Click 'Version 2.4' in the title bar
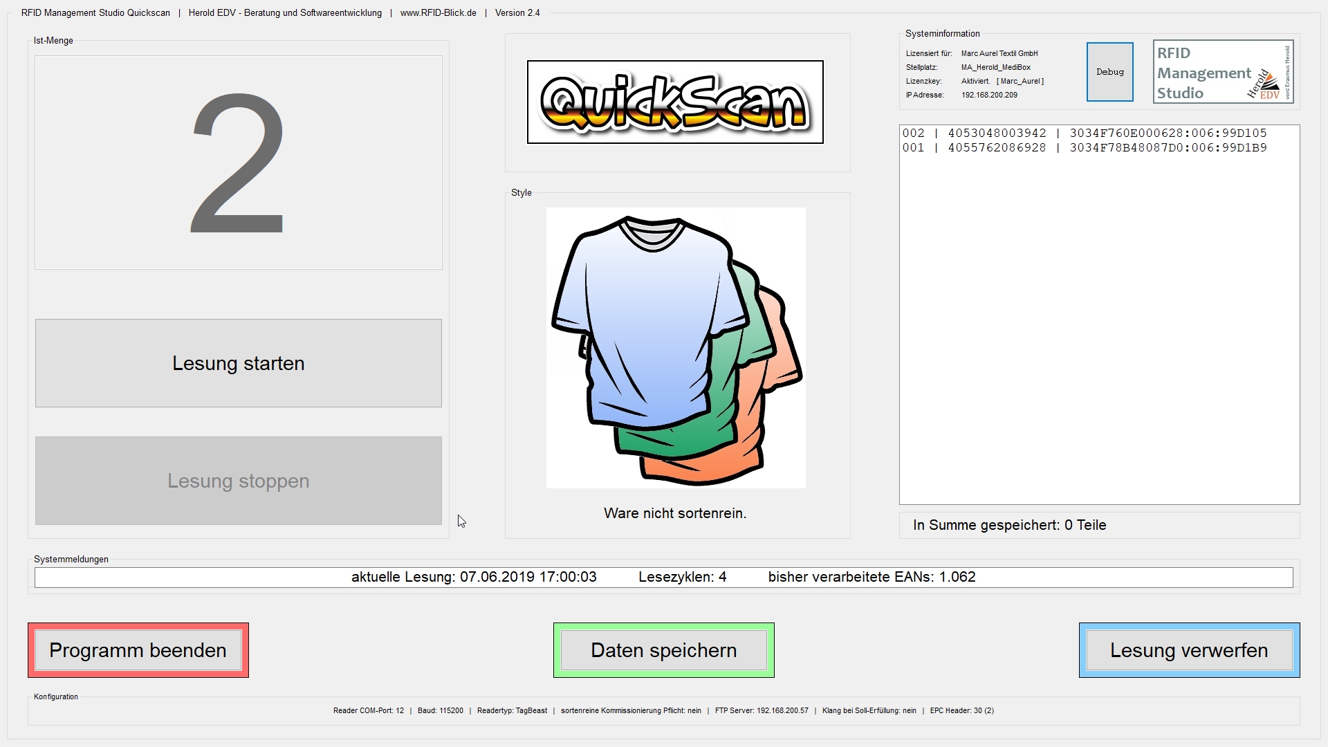The image size is (1328, 747). [x=517, y=13]
